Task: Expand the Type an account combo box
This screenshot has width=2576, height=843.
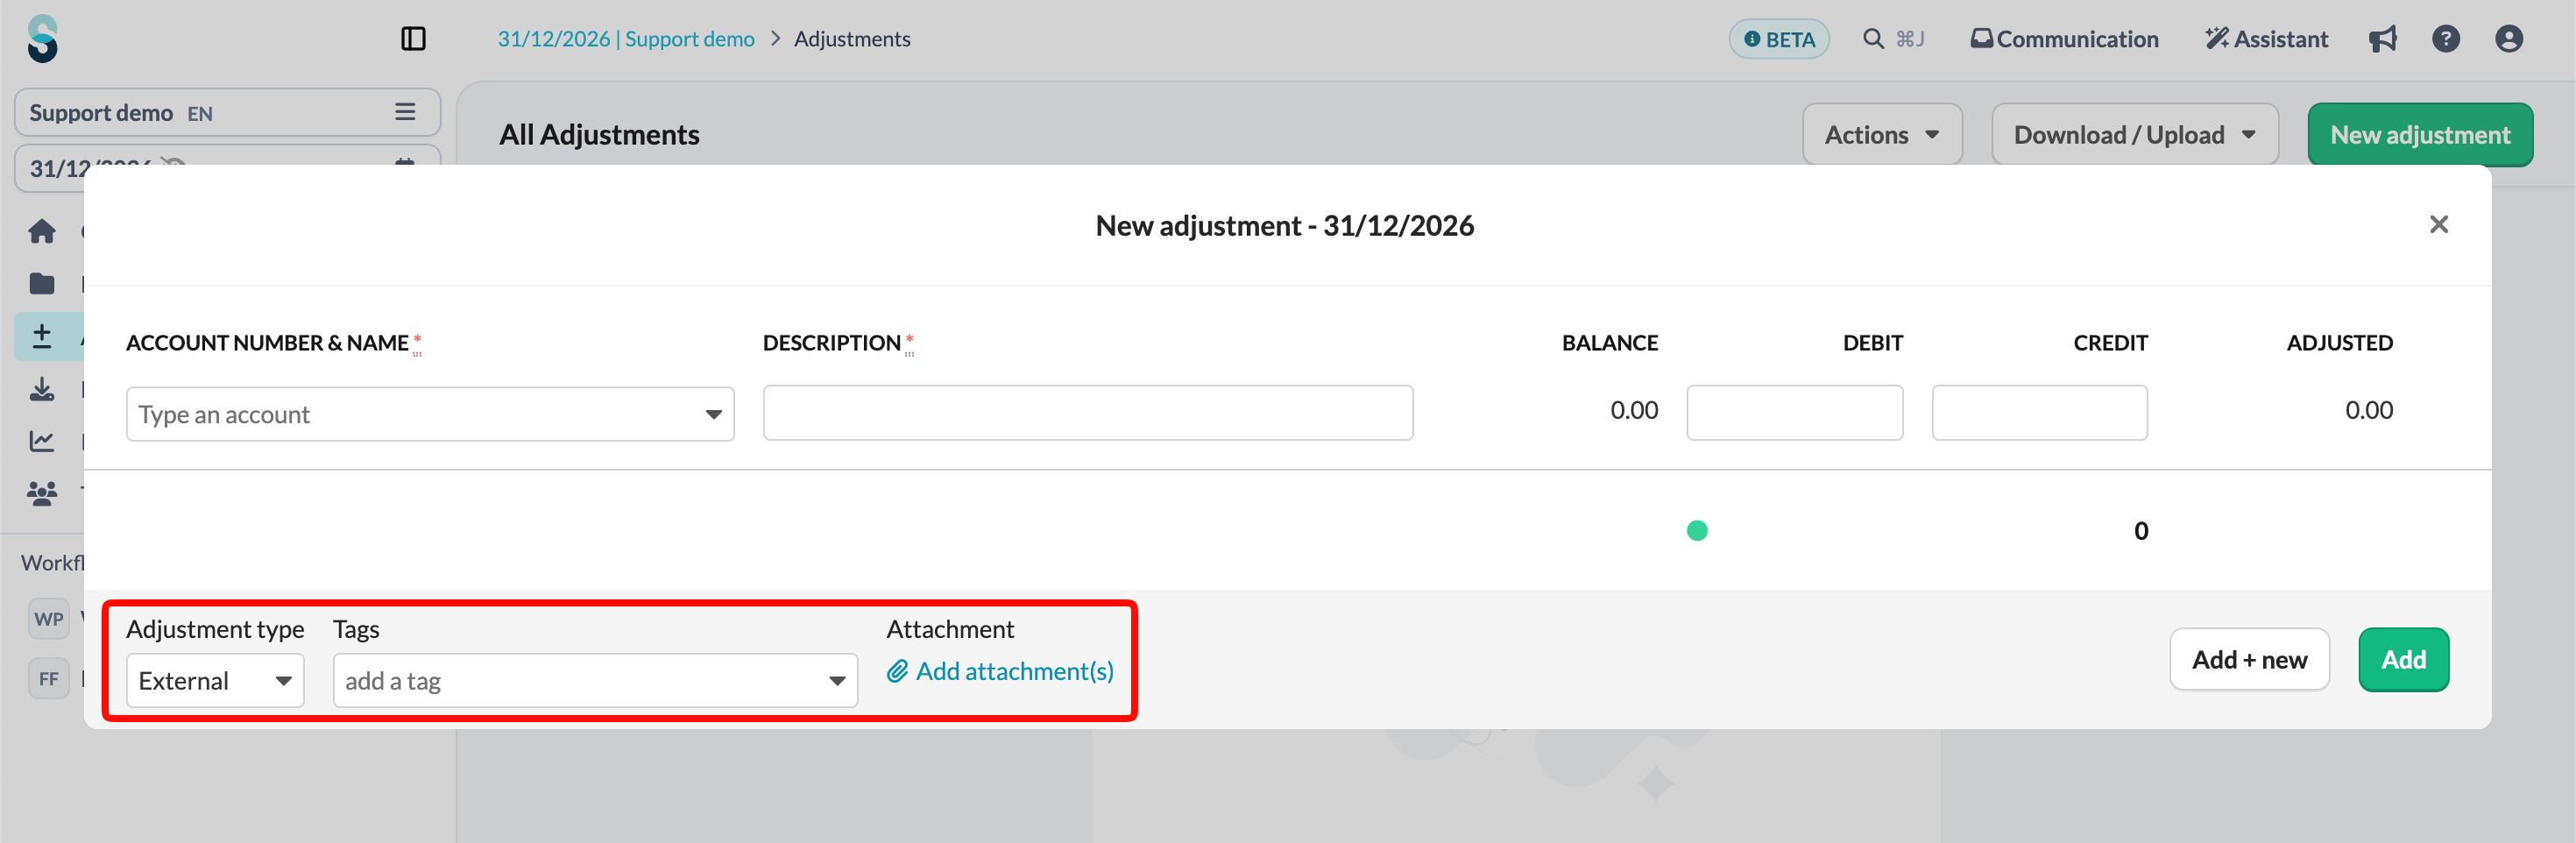Action: coord(430,414)
